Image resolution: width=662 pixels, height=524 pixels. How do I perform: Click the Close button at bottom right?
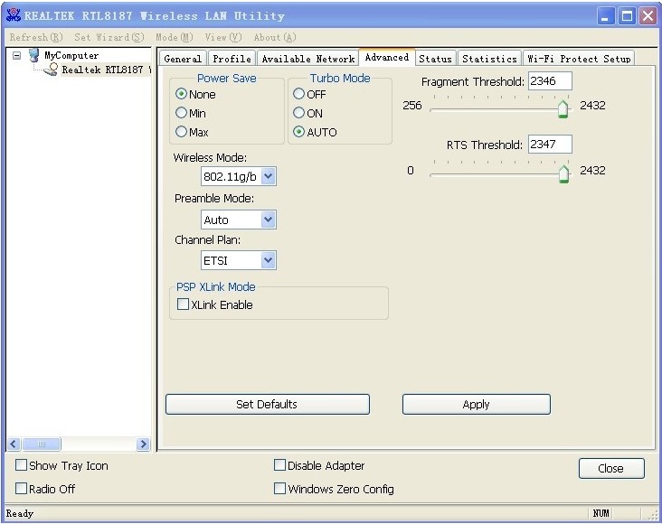611,468
